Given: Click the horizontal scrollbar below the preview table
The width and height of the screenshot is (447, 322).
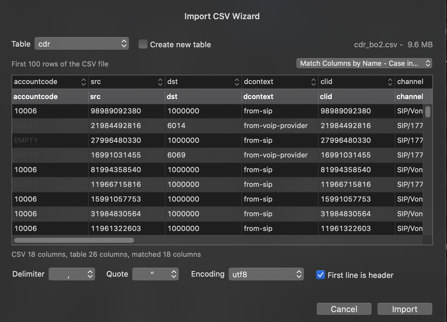Looking at the screenshot, I should (73, 240).
